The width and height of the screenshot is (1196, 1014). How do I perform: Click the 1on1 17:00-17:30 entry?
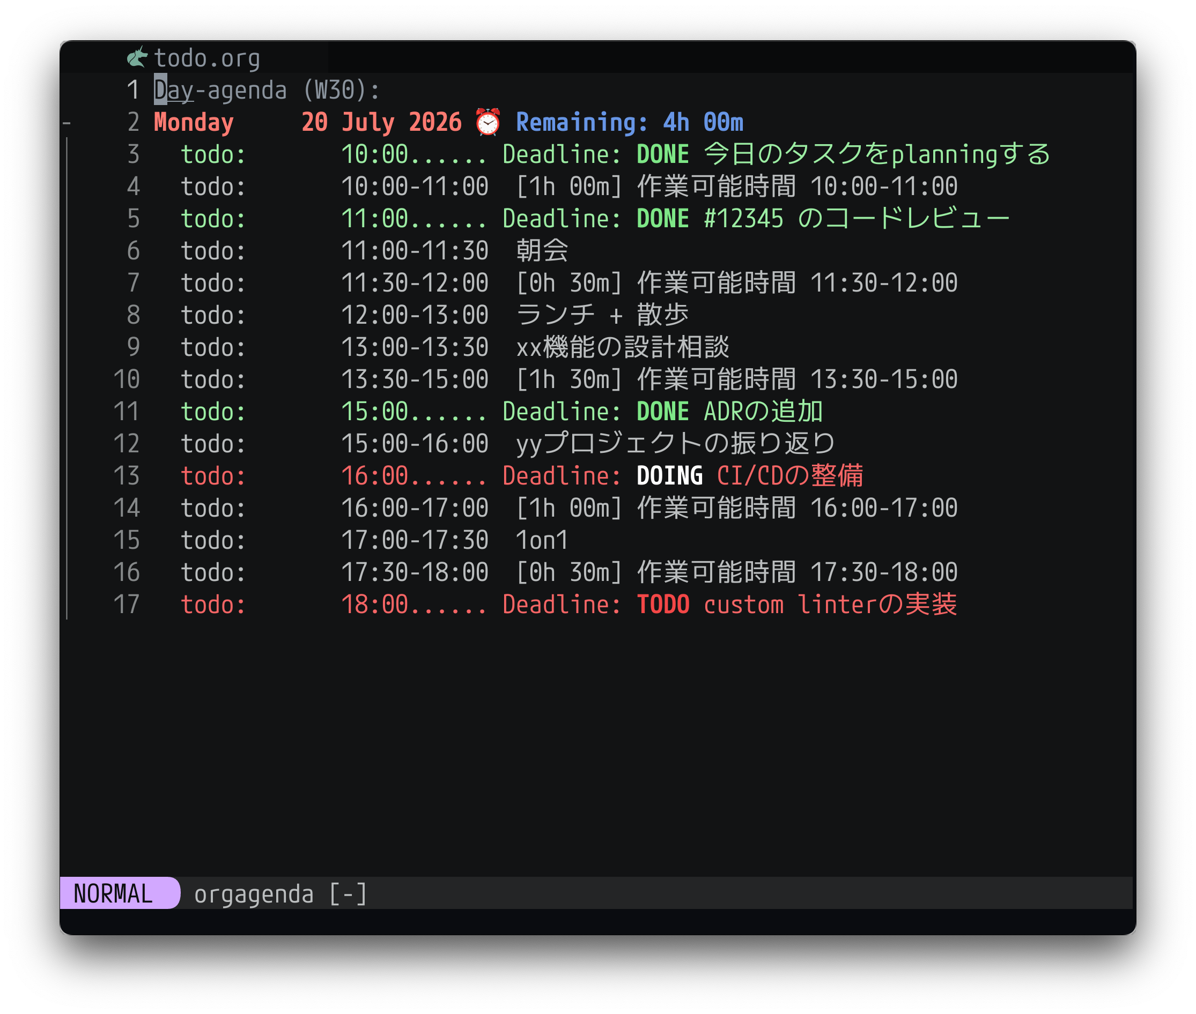[374, 541]
